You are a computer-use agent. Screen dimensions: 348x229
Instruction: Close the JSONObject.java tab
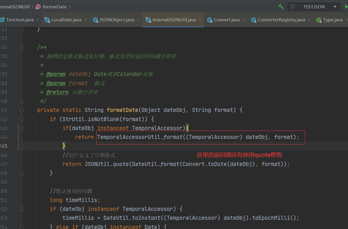coord(138,20)
